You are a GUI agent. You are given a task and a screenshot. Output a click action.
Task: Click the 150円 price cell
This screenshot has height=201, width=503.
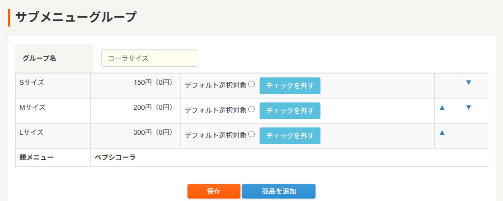(x=153, y=82)
